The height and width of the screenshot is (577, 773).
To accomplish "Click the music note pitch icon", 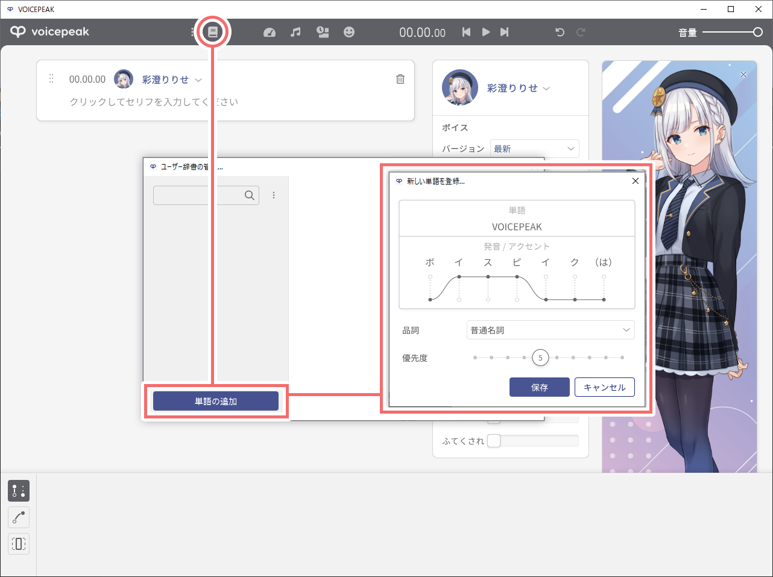I will (295, 33).
